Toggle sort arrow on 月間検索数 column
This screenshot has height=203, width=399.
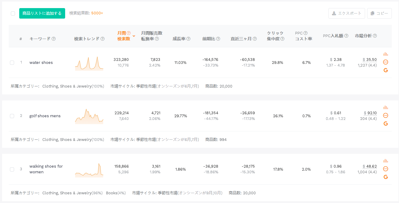tap(134, 36)
